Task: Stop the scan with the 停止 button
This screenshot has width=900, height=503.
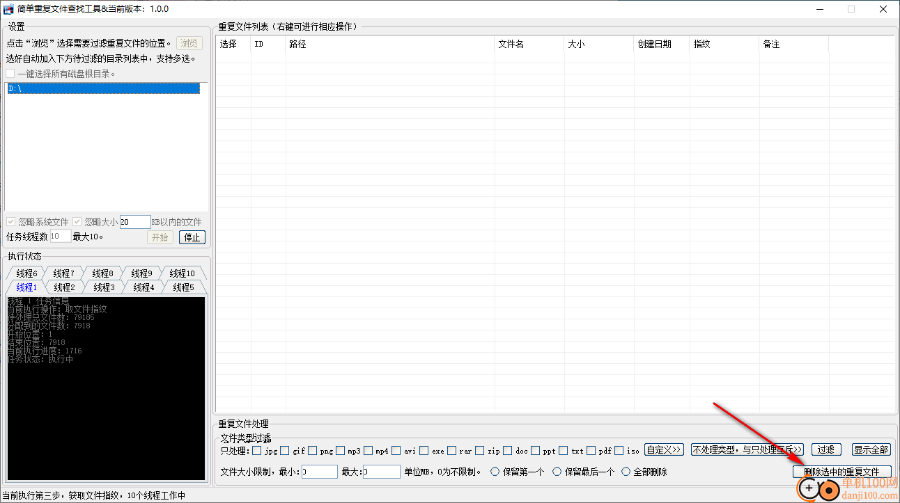Action: 192,237
